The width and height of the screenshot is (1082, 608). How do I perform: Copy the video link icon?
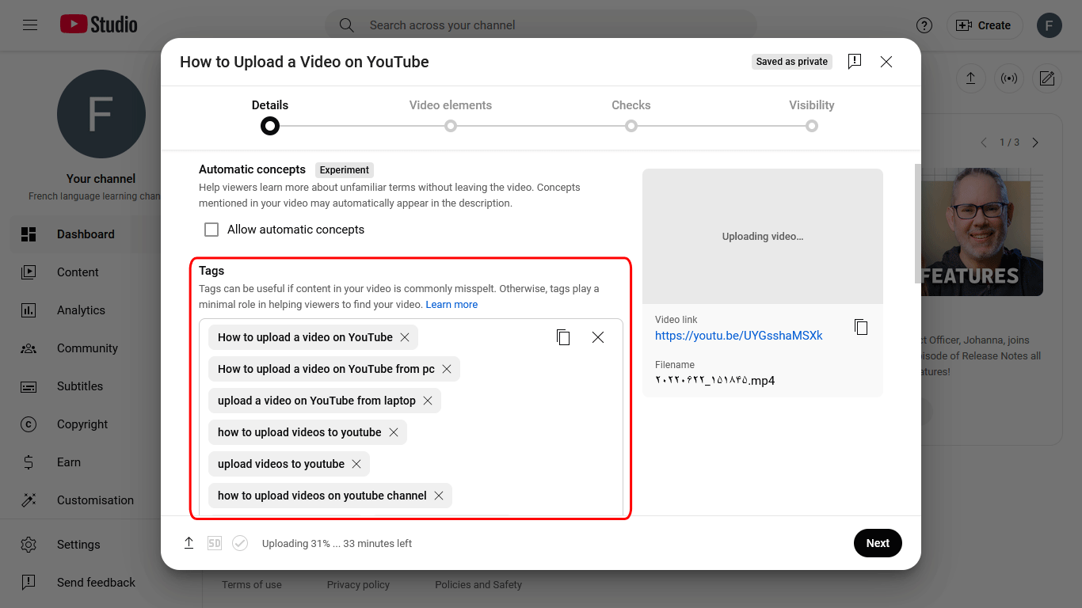tap(861, 327)
